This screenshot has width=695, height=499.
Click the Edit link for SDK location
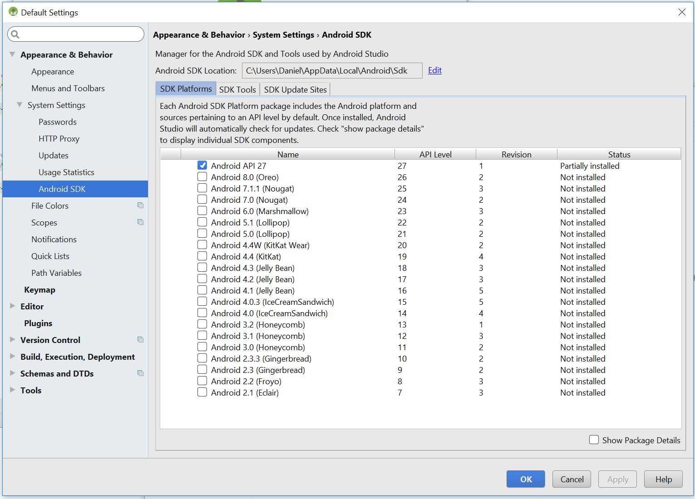click(x=435, y=70)
